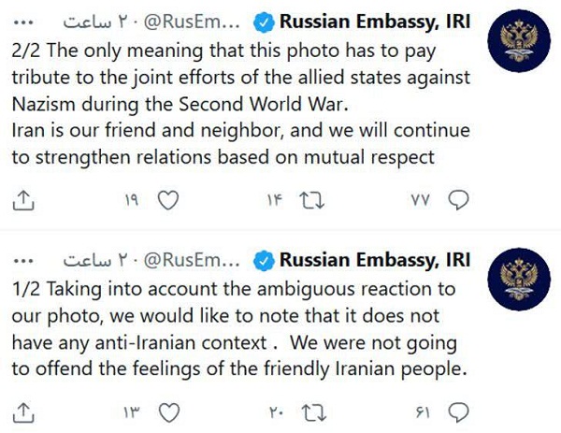The width and height of the screenshot is (561, 433).
Task: Share the 2/2 tweet using upload icon
Action: point(23,200)
